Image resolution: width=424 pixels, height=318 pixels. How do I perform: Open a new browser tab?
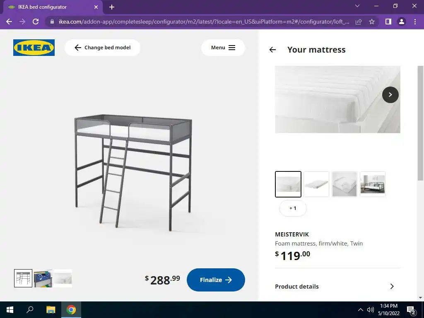click(112, 7)
